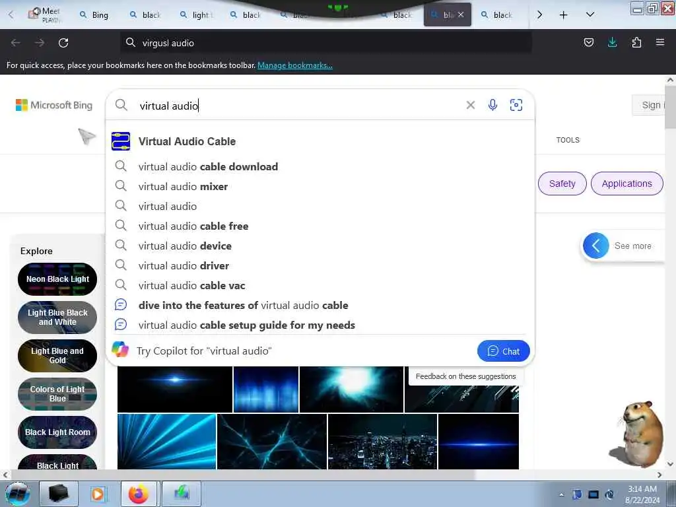
Task: Start voice search with microphone icon
Action: [x=492, y=105]
